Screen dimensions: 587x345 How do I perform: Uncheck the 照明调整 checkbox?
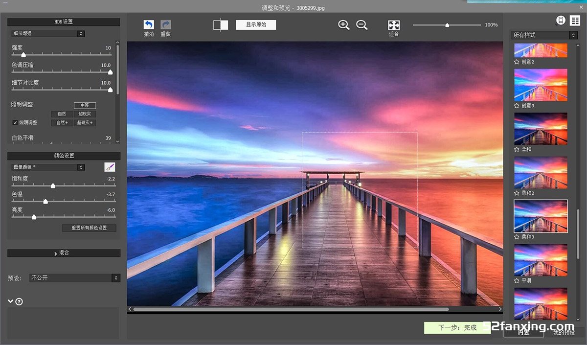click(15, 123)
